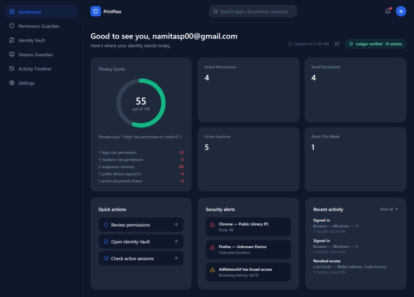Click the Active Sessions card
The image size is (414, 297).
tap(249, 159)
